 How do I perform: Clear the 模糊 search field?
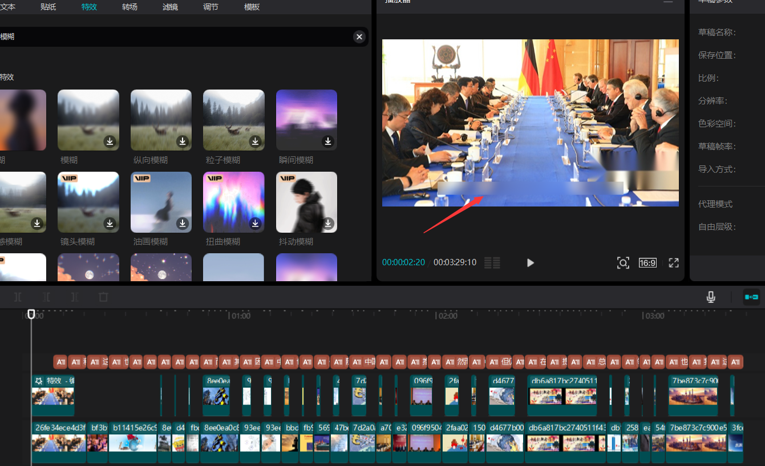(359, 37)
